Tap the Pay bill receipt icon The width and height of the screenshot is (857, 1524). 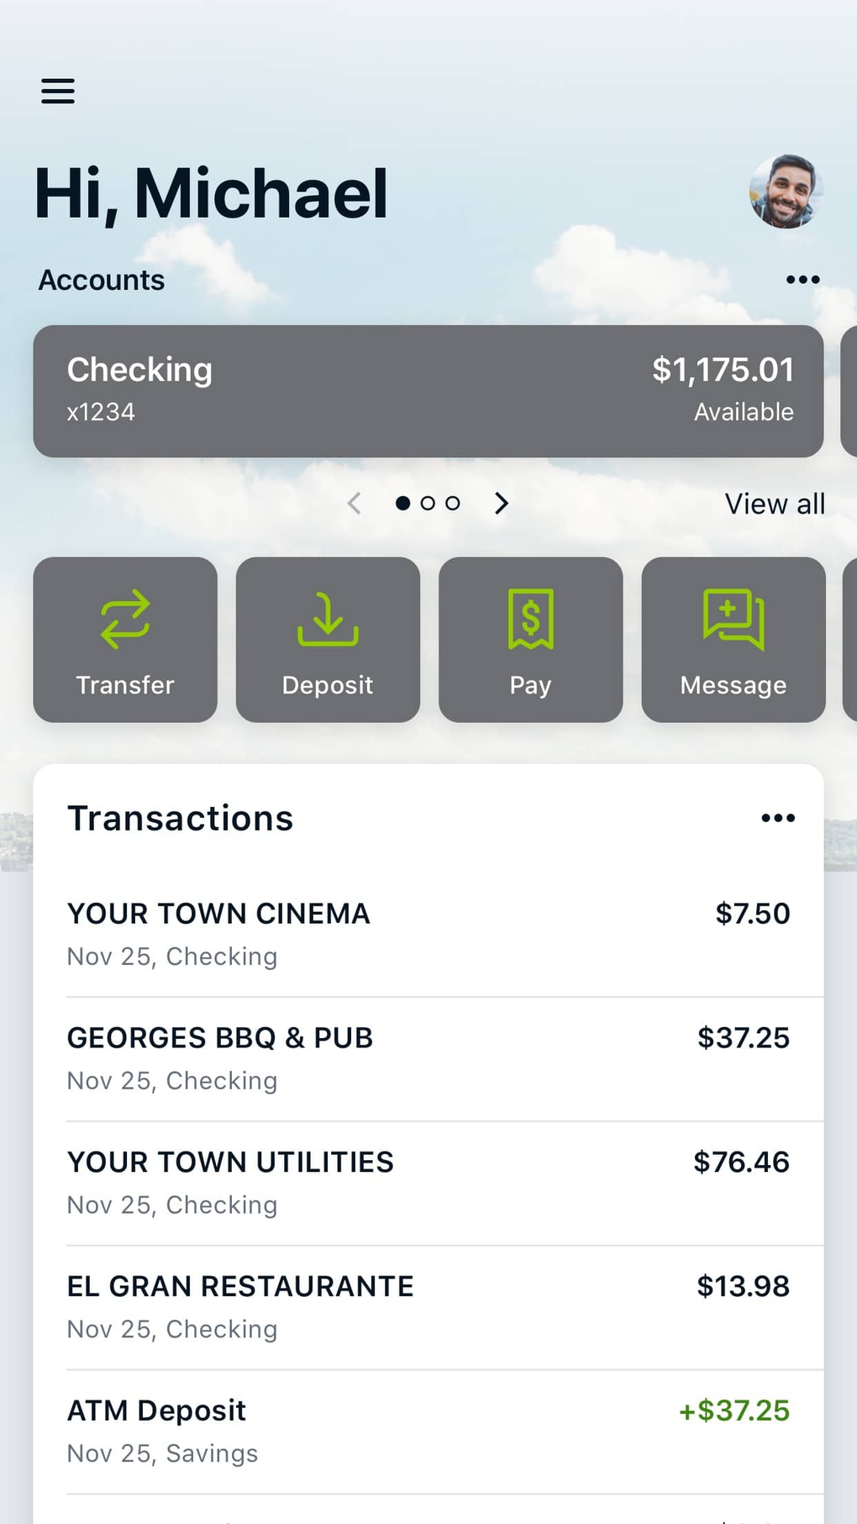pyautogui.click(x=530, y=620)
